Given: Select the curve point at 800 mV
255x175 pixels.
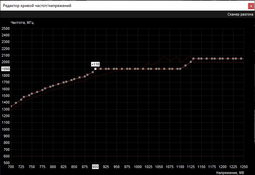Looking at the screenshot, I should (x=53, y=86).
